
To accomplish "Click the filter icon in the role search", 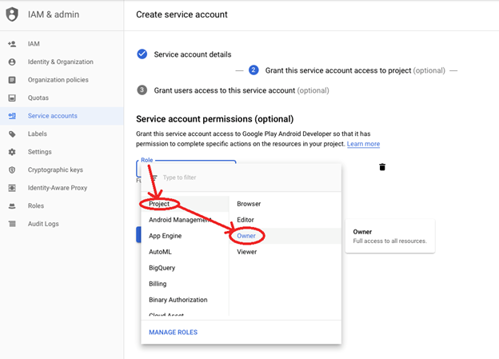I will click(154, 178).
